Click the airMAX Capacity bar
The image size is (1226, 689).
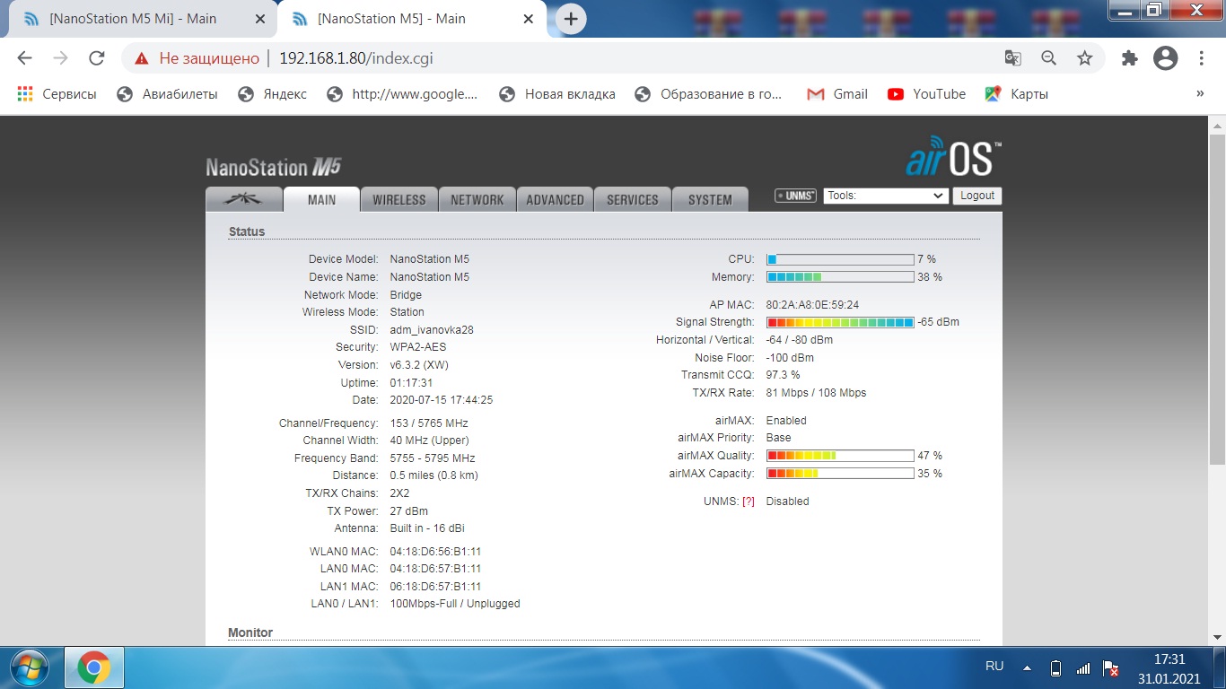click(840, 474)
